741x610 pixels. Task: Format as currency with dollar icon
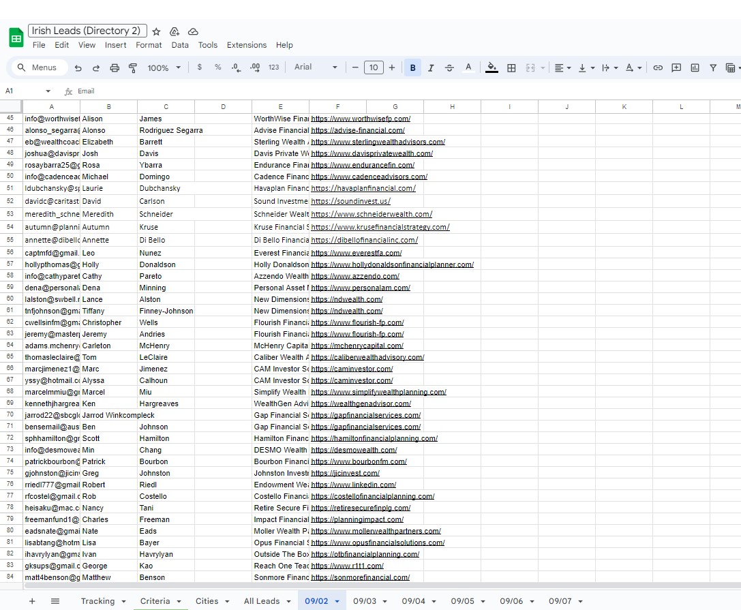(x=200, y=67)
